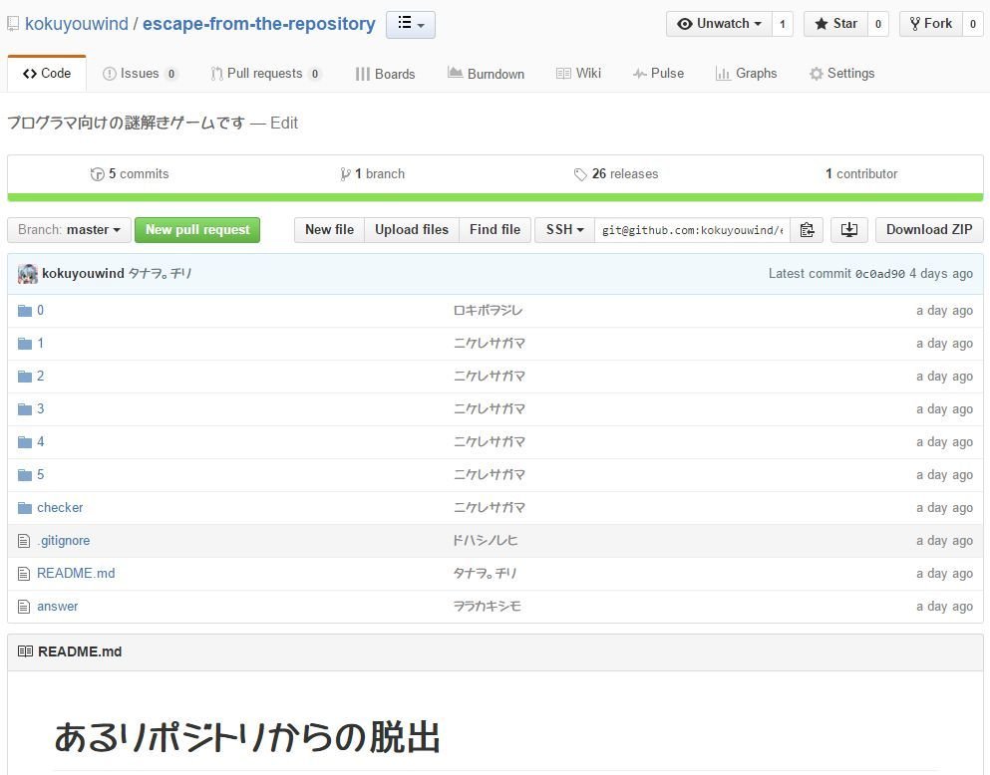
Task: Open folder 4
Action: 41,441
